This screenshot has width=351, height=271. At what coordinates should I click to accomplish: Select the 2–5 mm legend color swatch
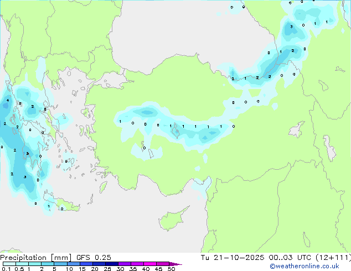48,264
